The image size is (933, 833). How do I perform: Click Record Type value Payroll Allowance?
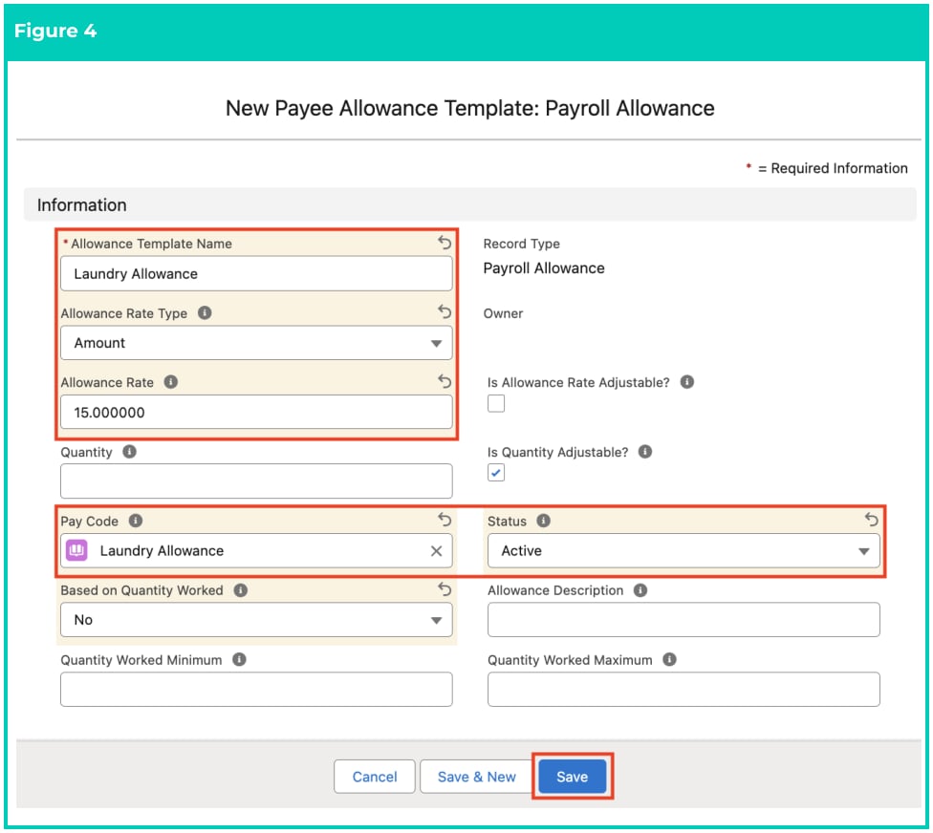coord(543,268)
